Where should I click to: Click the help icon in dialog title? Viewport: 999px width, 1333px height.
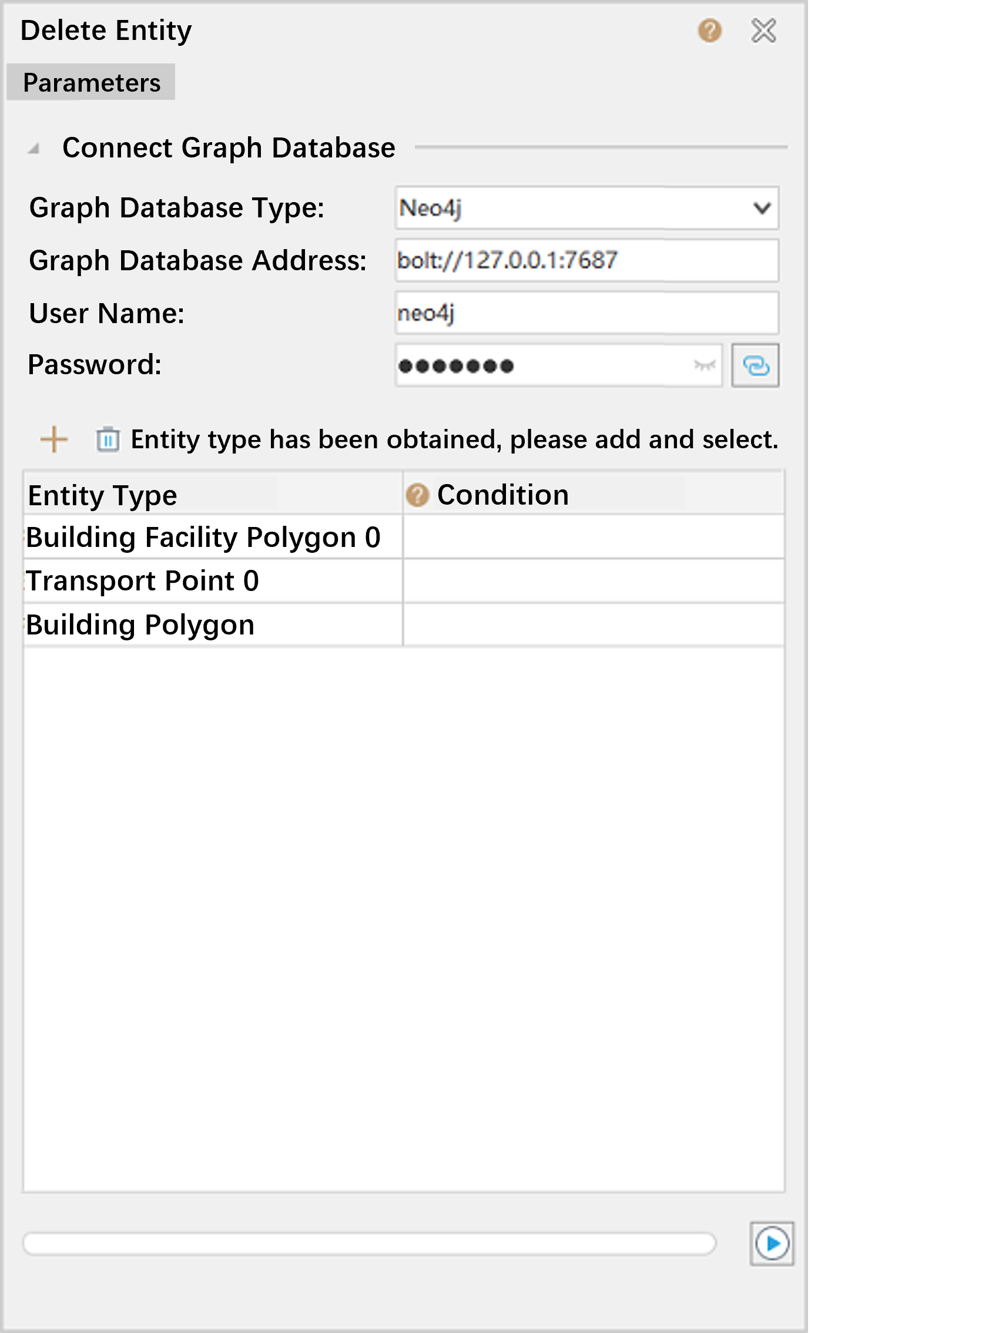(x=710, y=30)
